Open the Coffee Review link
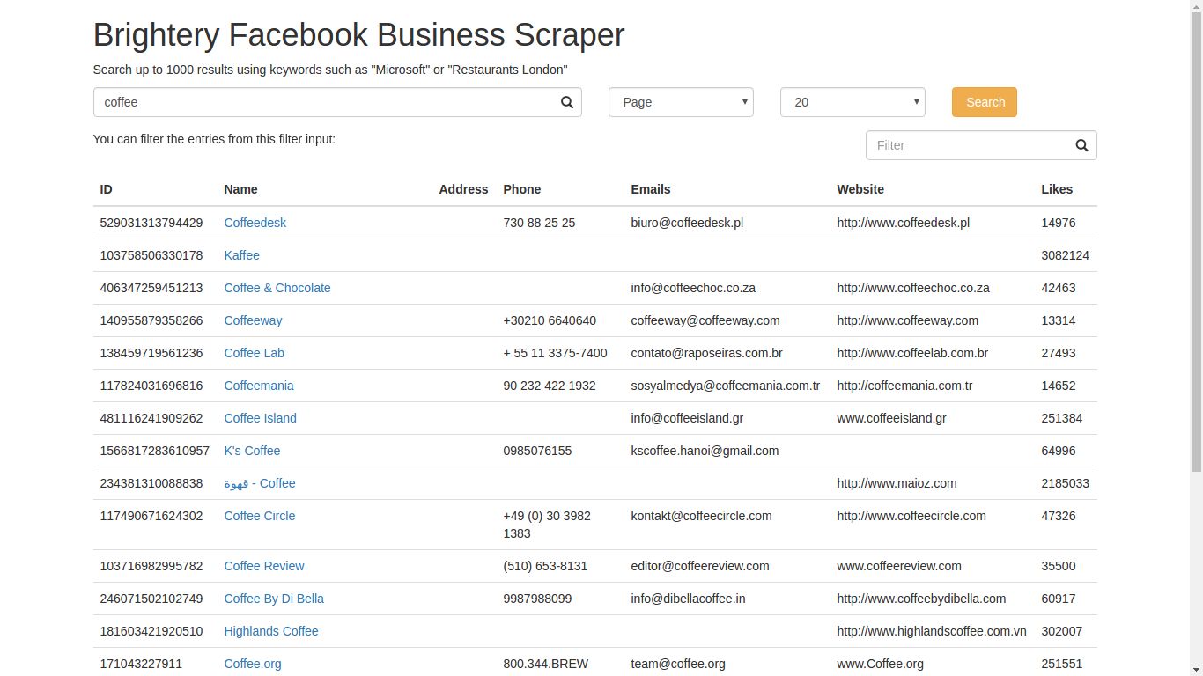The height and width of the screenshot is (676, 1203). (264, 566)
